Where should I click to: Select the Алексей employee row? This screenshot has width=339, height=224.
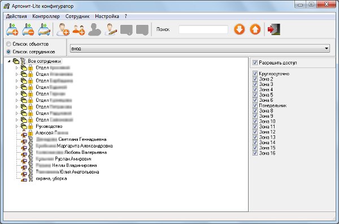(52, 133)
